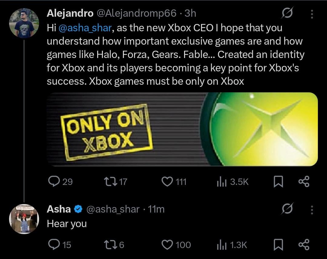Screen dimensions: 327x259
Task: Bookmark Asha's reply
Action: 278,245
